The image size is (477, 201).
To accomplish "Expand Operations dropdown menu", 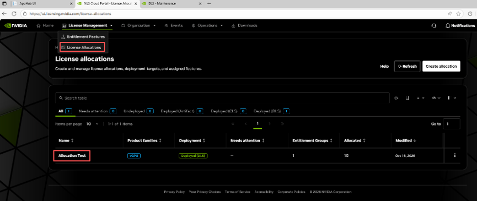I will (x=207, y=25).
